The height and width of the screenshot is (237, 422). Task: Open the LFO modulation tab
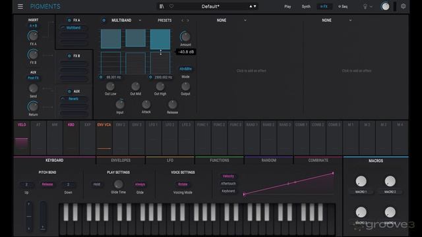pyautogui.click(x=170, y=161)
